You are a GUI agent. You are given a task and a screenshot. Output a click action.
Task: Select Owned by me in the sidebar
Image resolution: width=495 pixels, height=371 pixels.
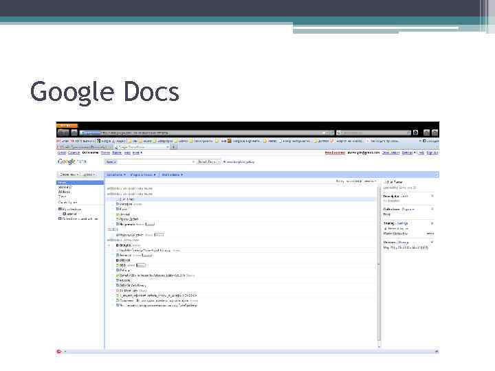67,202
